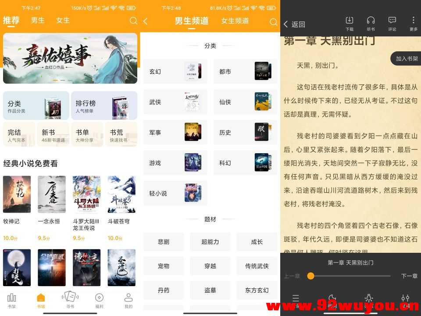This screenshot has height=316, width=421.
Task: Open the 斗破苍穹 book cover thumbnail
Action: click(121, 194)
